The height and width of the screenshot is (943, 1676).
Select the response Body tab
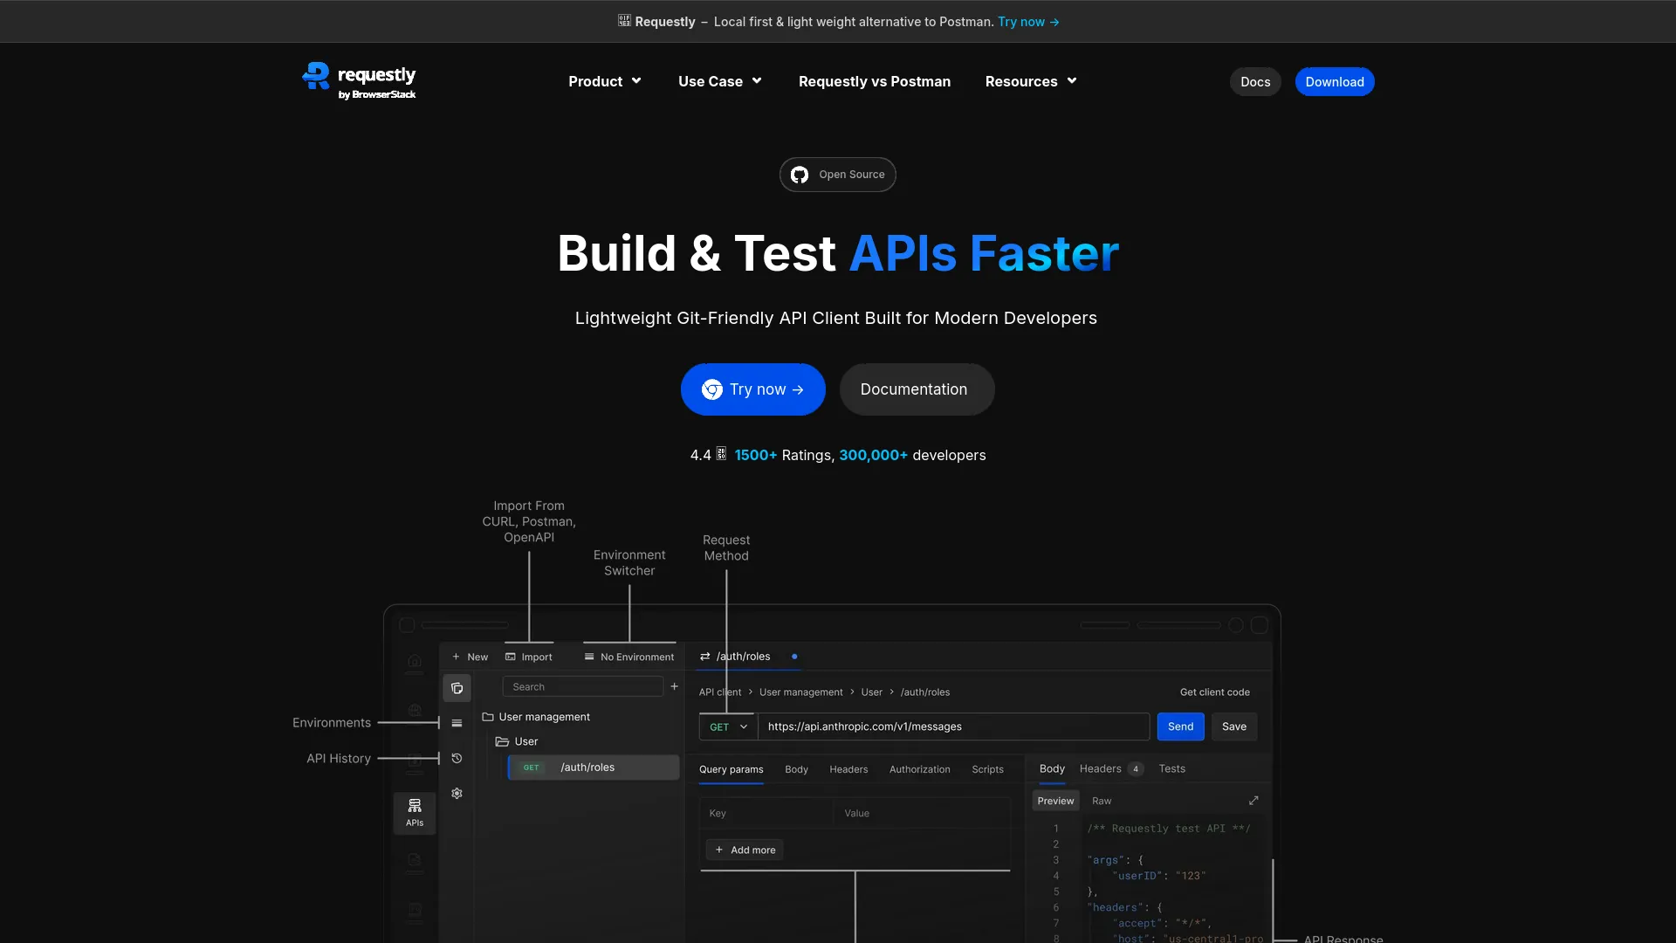pos(1052,768)
